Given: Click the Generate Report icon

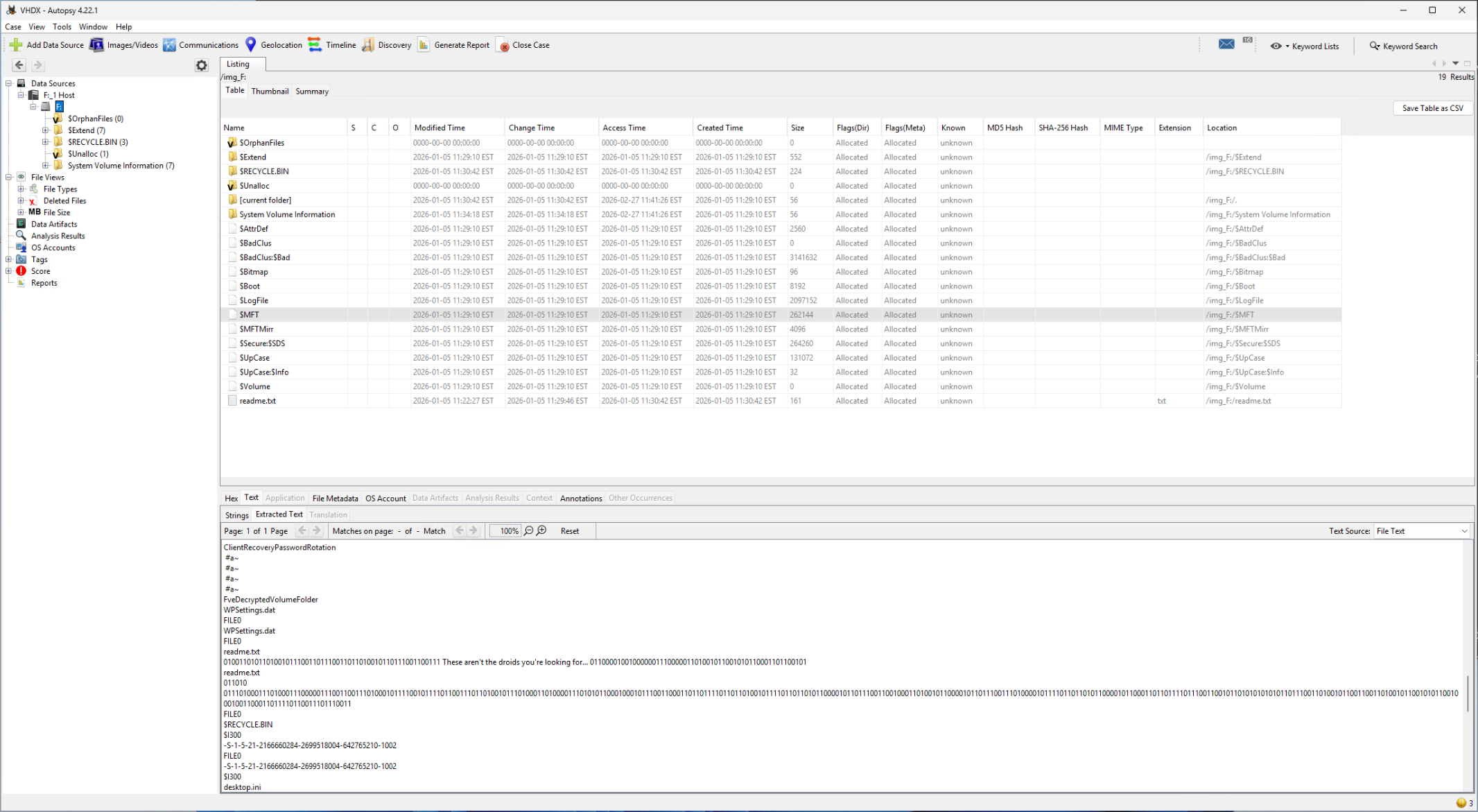Looking at the screenshot, I should 424,45.
